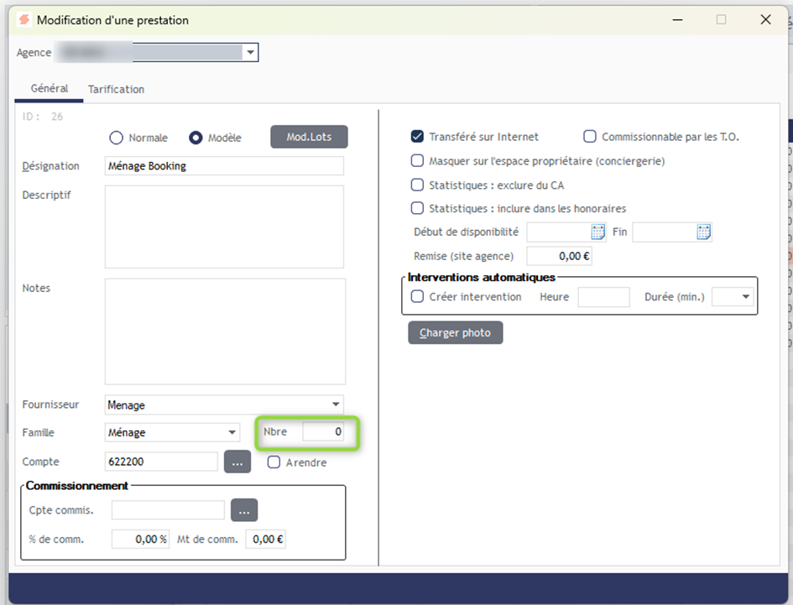Viewport: 793px width, 605px height.
Task: Click the app logo in title bar
Action: click(24, 20)
